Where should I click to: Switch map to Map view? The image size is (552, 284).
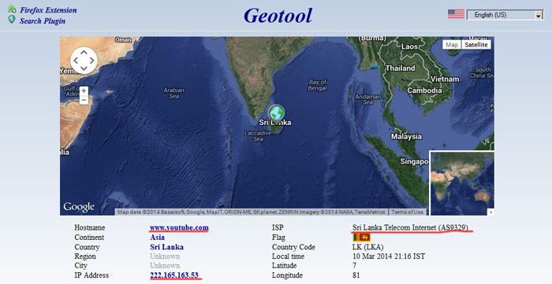coord(452,45)
